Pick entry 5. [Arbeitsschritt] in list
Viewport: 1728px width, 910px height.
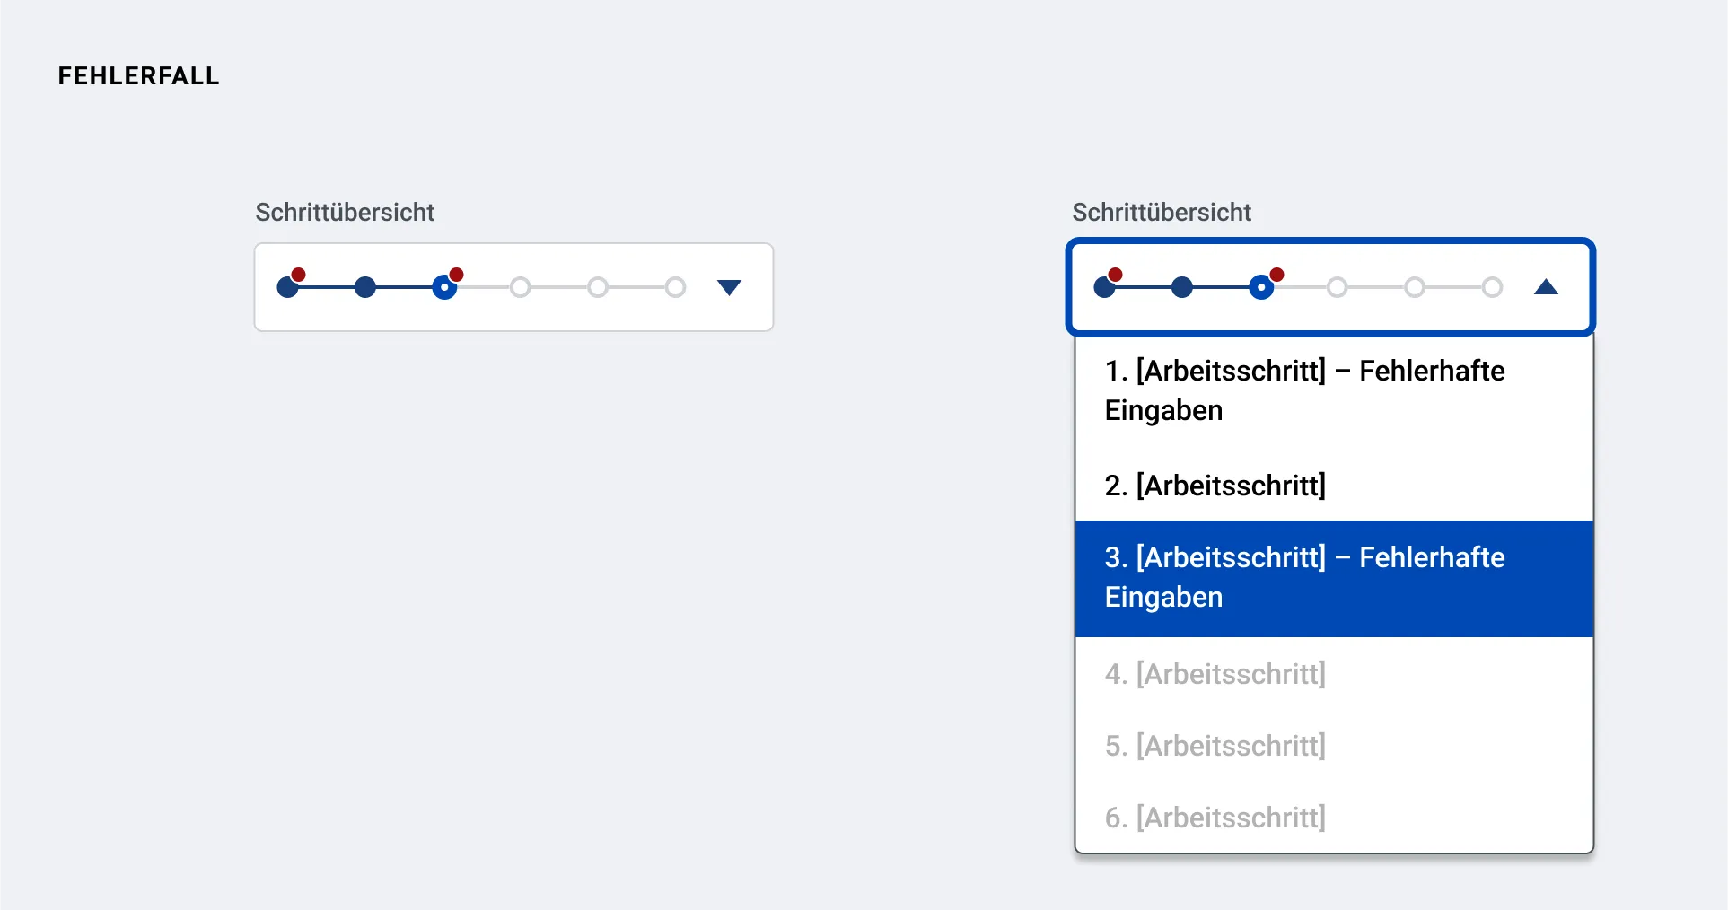coord(1334,745)
